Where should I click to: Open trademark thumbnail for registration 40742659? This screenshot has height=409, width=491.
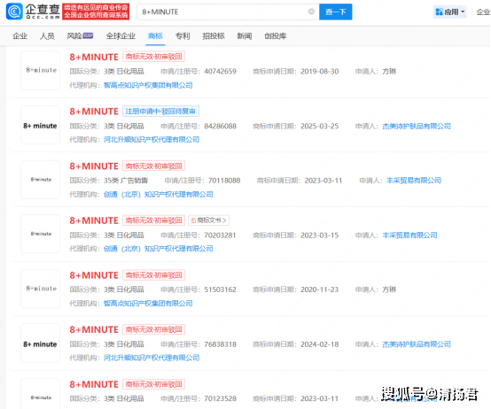pyautogui.click(x=41, y=70)
